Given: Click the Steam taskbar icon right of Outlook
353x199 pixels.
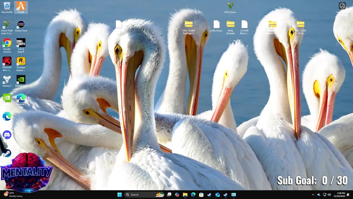Looking at the screenshot, I should [225, 195].
